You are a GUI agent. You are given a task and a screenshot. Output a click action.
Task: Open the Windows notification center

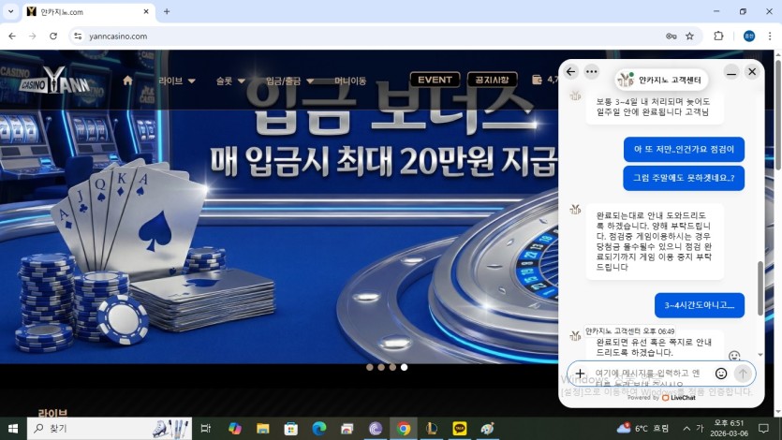763,429
